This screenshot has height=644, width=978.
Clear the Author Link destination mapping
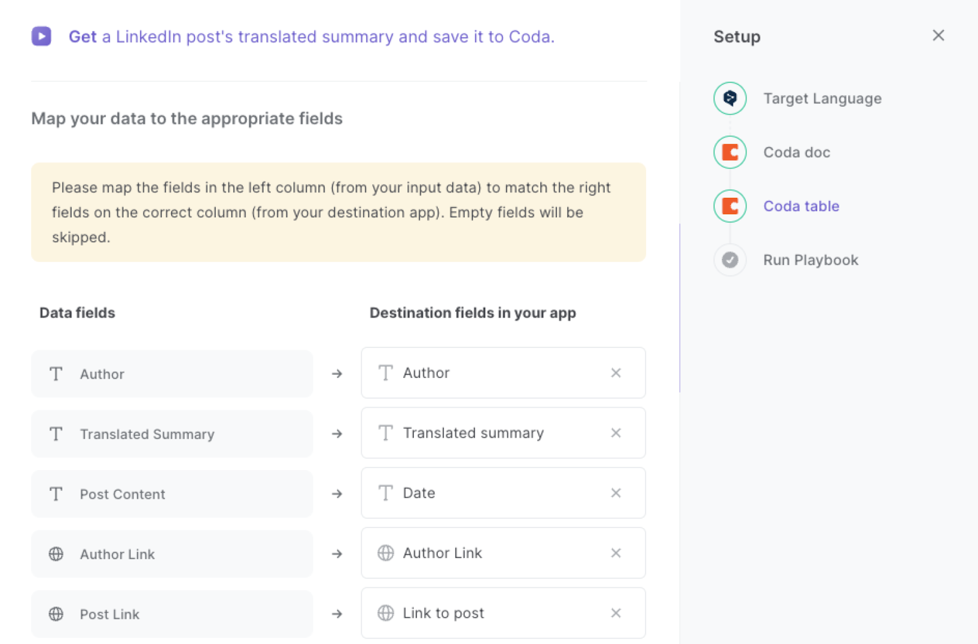click(616, 553)
